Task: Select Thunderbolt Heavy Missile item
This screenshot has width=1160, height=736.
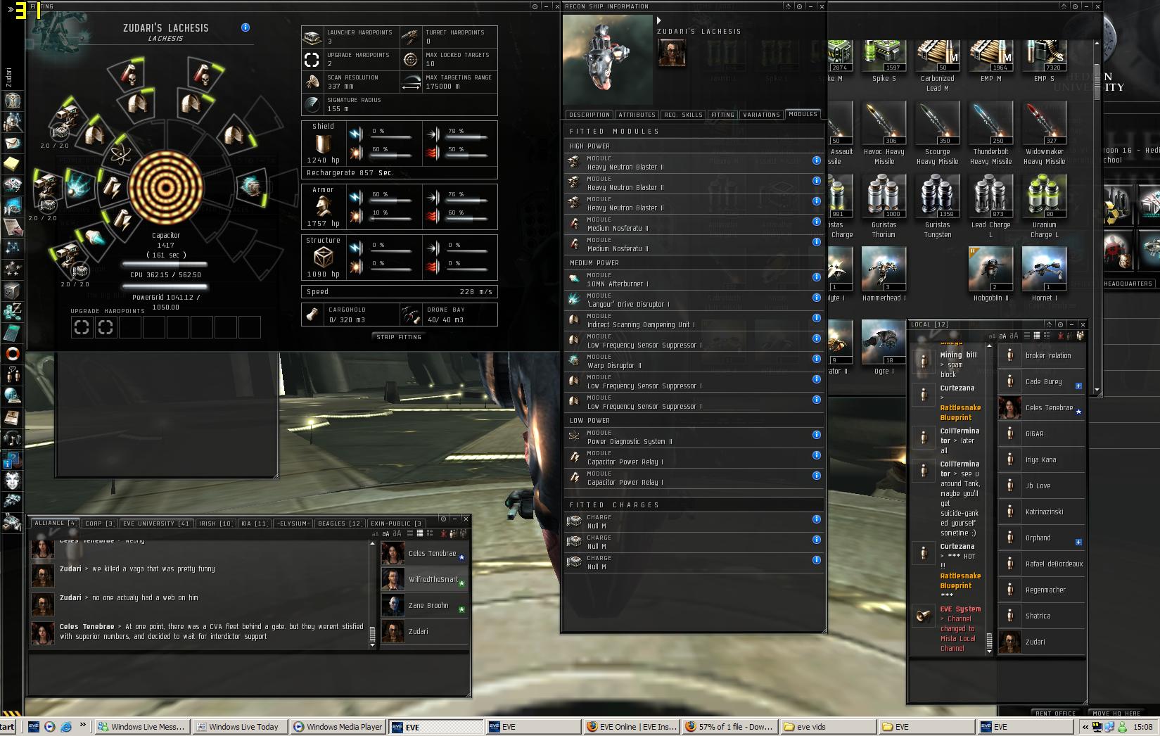Action: pyautogui.click(x=990, y=133)
